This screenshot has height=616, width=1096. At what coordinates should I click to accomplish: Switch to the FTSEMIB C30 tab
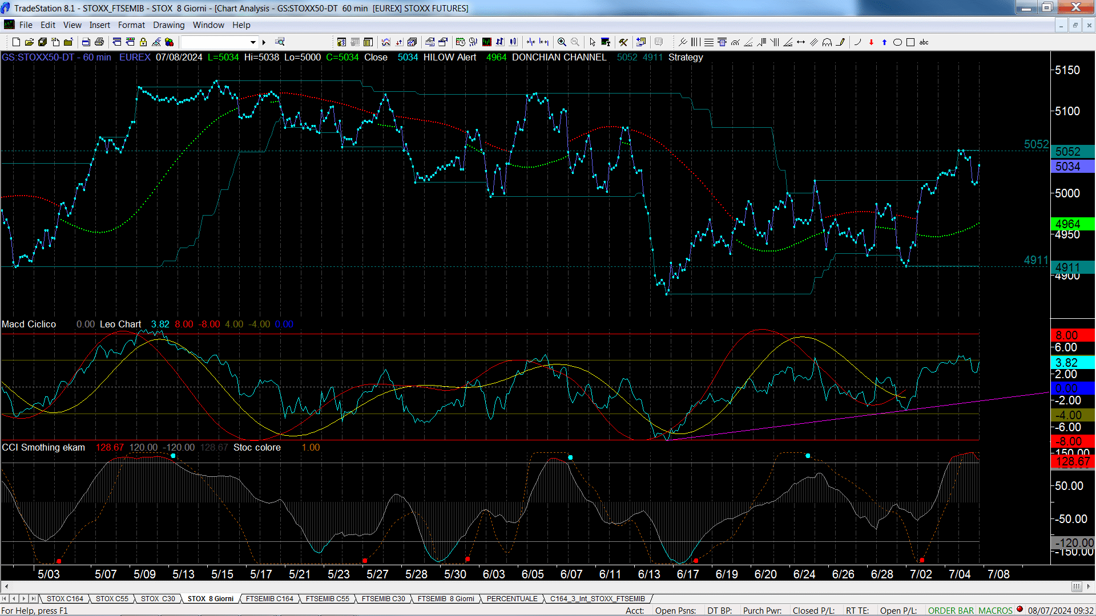tap(383, 598)
